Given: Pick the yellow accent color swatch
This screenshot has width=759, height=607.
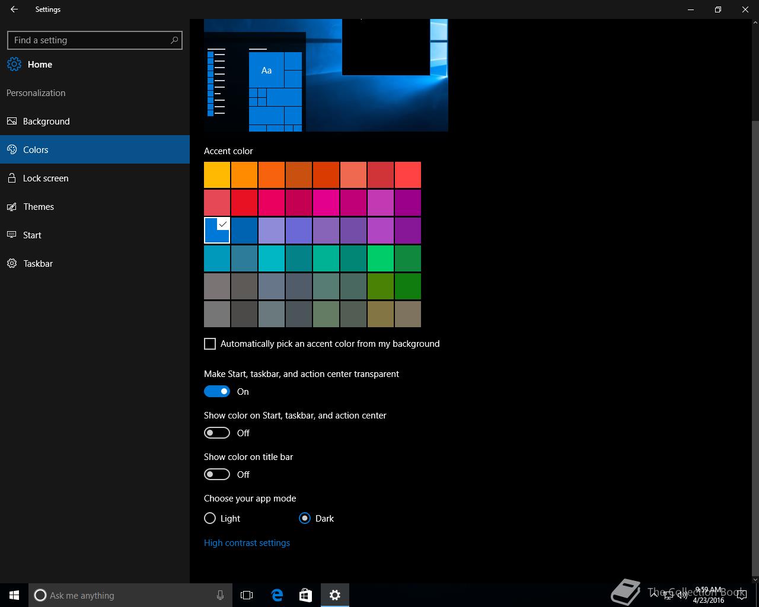Looking at the screenshot, I should [x=217, y=175].
